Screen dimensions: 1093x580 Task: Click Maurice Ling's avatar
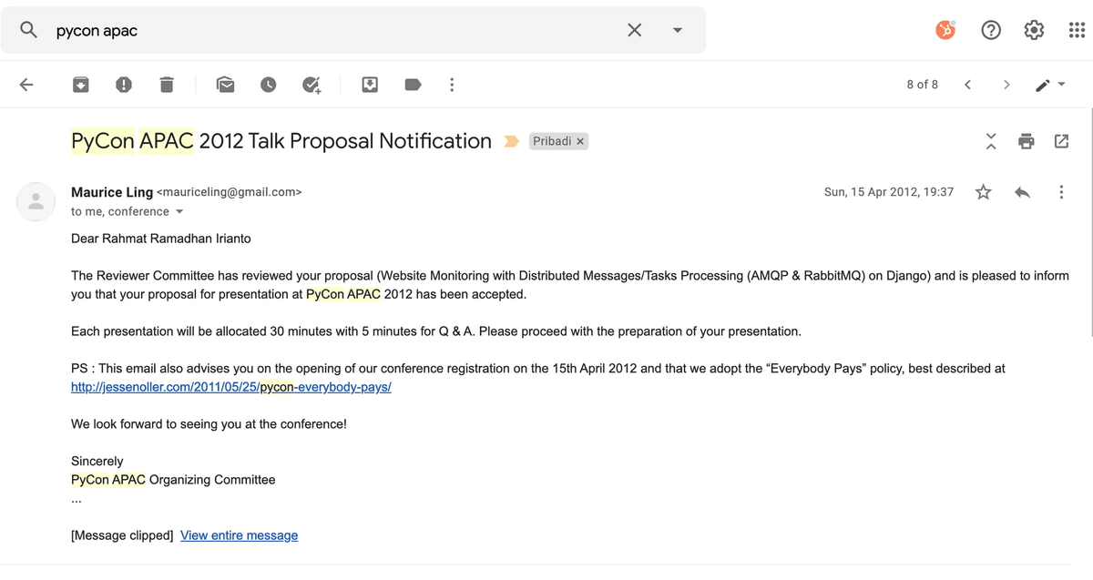point(36,201)
